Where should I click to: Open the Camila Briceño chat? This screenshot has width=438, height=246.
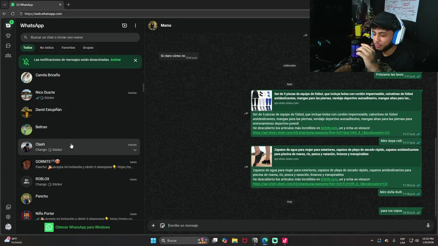pyautogui.click(x=79, y=78)
